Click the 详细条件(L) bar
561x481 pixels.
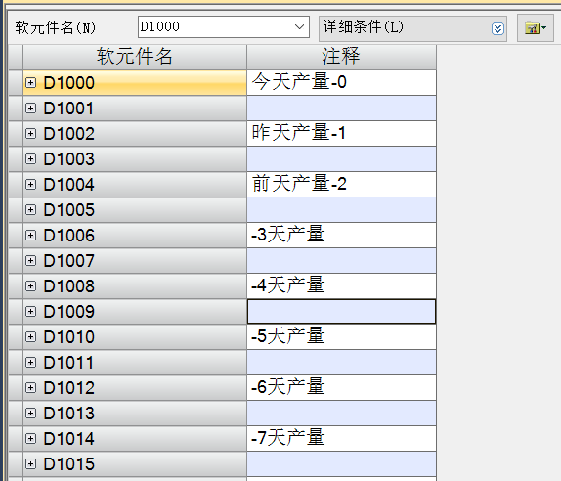(412, 28)
